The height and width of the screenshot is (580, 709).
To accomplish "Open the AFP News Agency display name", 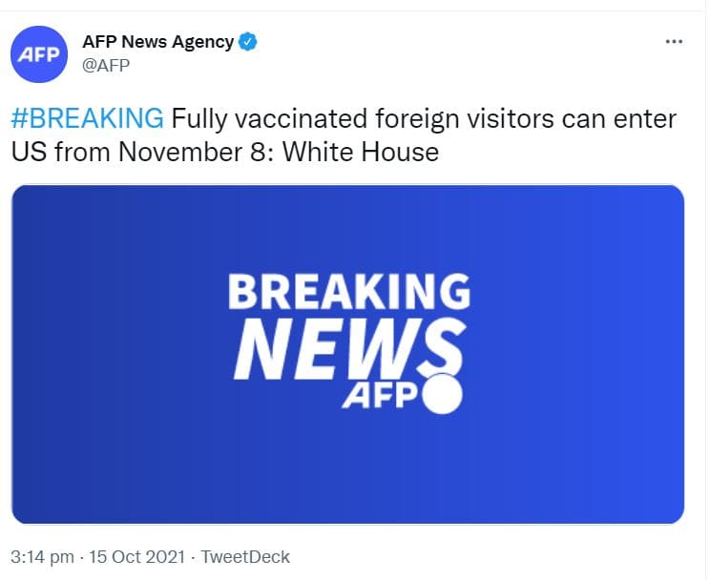I will (x=158, y=42).
